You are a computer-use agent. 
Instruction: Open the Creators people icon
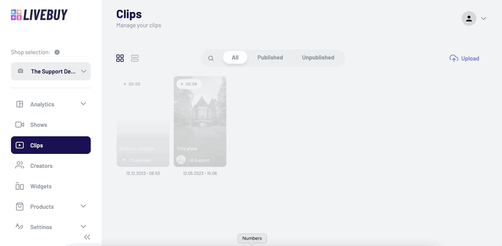[19, 166]
